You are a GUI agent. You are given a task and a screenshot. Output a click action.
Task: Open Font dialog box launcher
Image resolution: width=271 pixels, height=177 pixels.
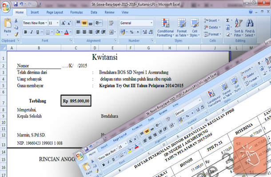click(71, 40)
